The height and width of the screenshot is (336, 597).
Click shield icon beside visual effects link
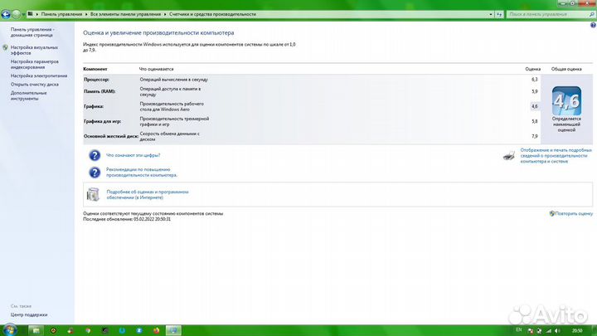5,47
